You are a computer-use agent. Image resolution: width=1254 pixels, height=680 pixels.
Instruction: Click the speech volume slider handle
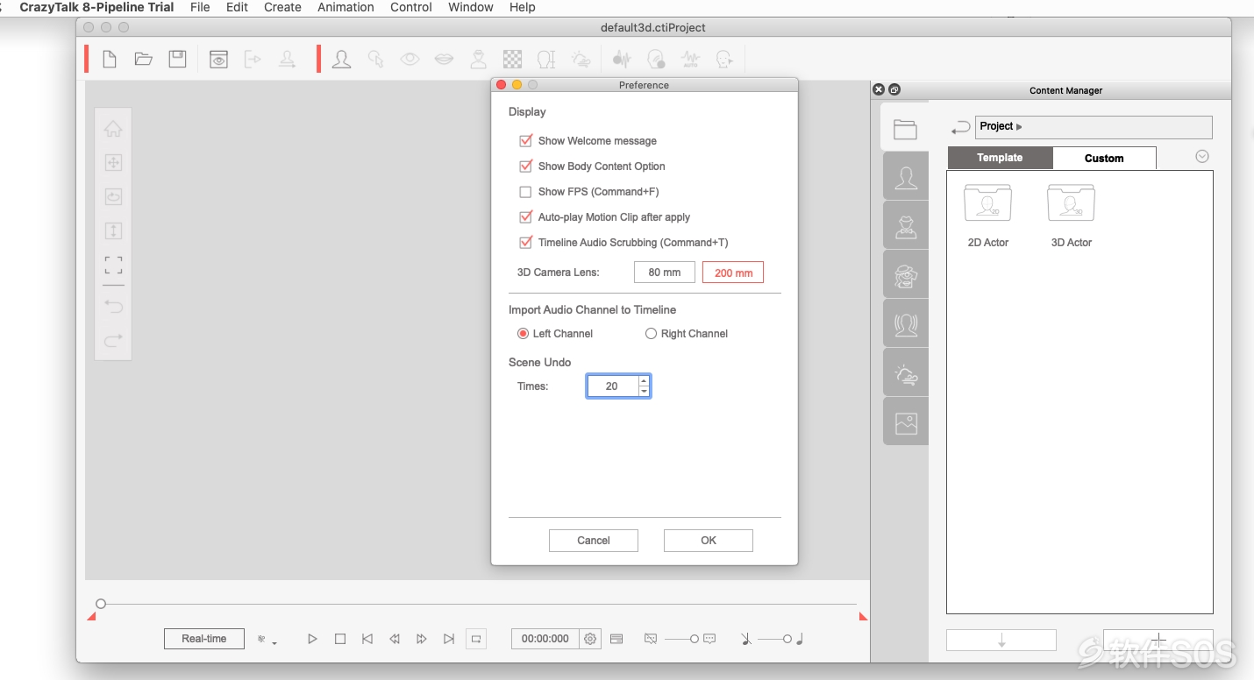[694, 639]
